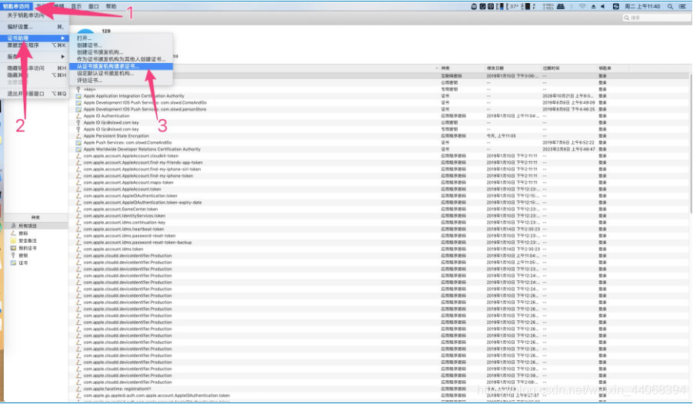Viewport: 693px width, 404px height.
Task: Select 创建证书… in the submenu
Action: [x=89, y=45]
